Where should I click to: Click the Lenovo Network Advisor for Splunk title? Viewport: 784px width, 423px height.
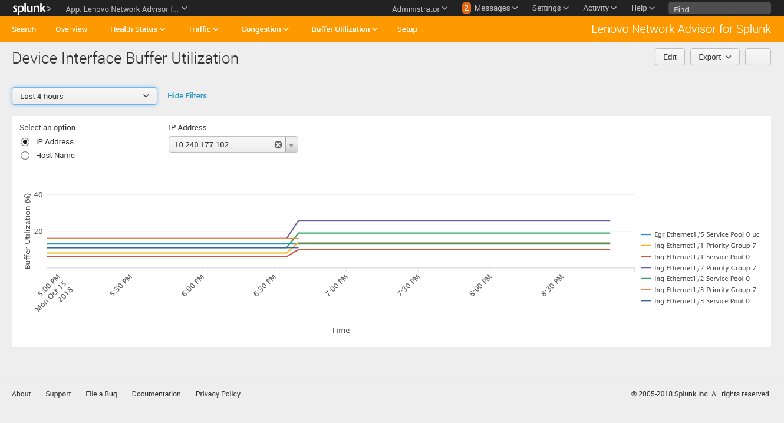[x=681, y=29]
